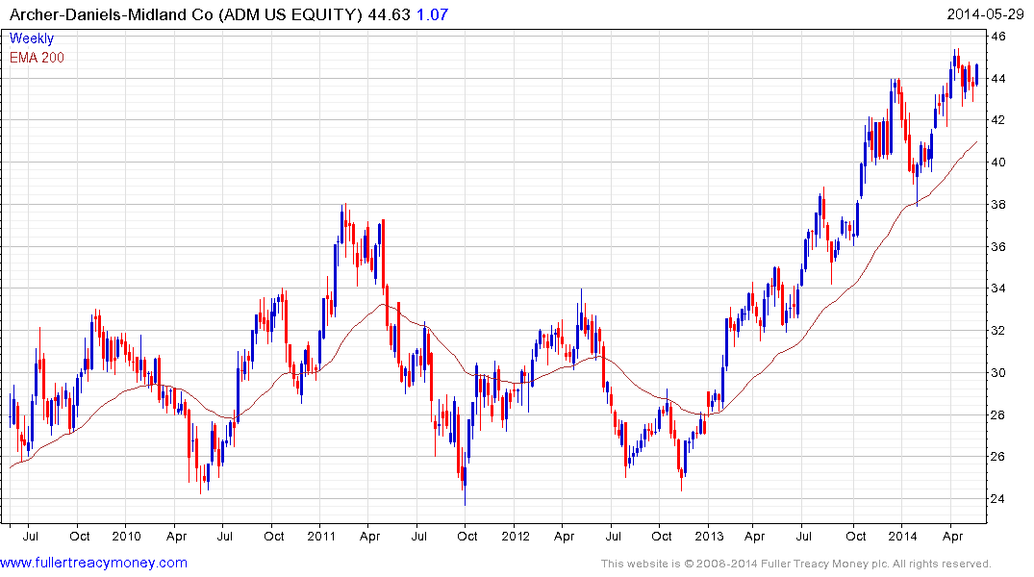
Task: Click the 24 price level on axis
Action: coord(998,498)
